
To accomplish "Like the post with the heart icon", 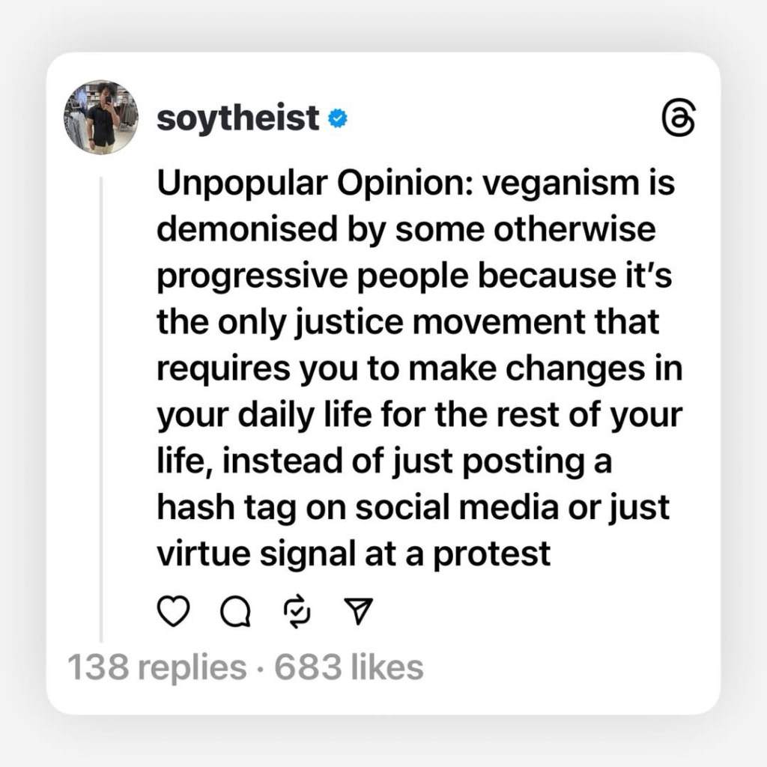I will [x=174, y=613].
